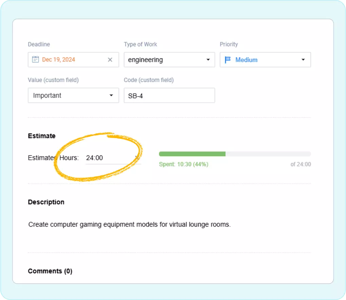
Task: Click the green time progress bar
Action: [192, 154]
